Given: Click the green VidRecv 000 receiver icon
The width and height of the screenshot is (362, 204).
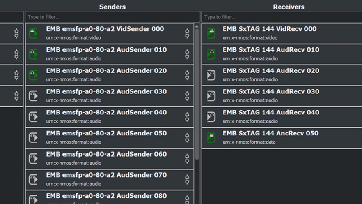Looking at the screenshot, I should coord(211,33).
